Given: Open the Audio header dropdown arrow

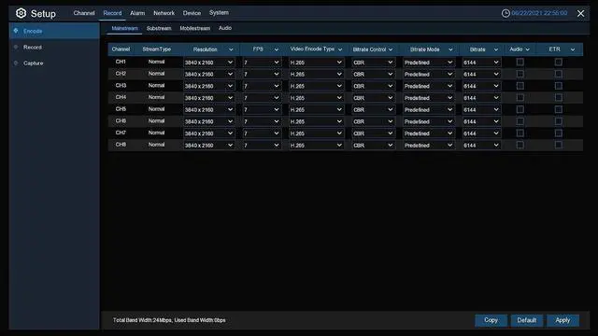Looking at the screenshot, I should (x=527, y=49).
